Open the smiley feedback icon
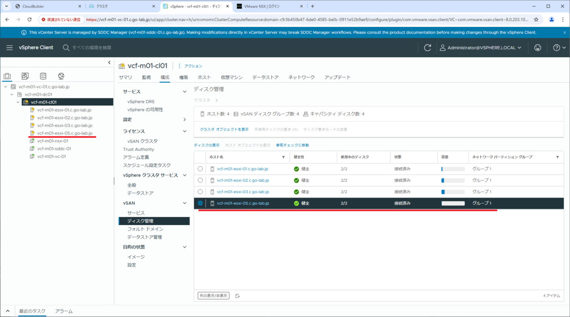The image size is (570, 317). [x=538, y=48]
